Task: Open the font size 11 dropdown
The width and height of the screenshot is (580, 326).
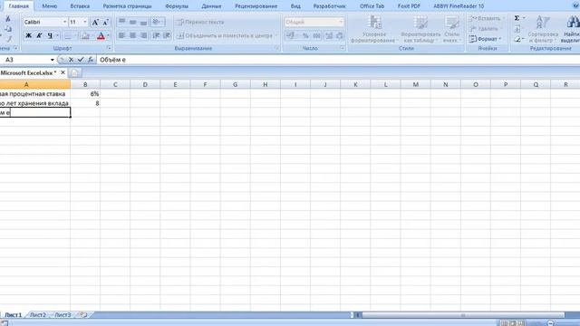Action: pos(85,22)
